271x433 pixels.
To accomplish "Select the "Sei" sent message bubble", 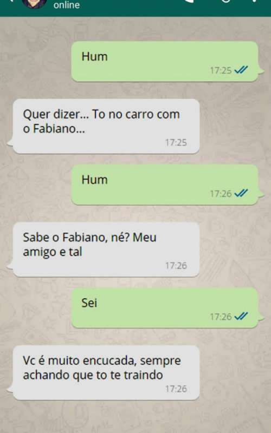I will click(166, 307).
